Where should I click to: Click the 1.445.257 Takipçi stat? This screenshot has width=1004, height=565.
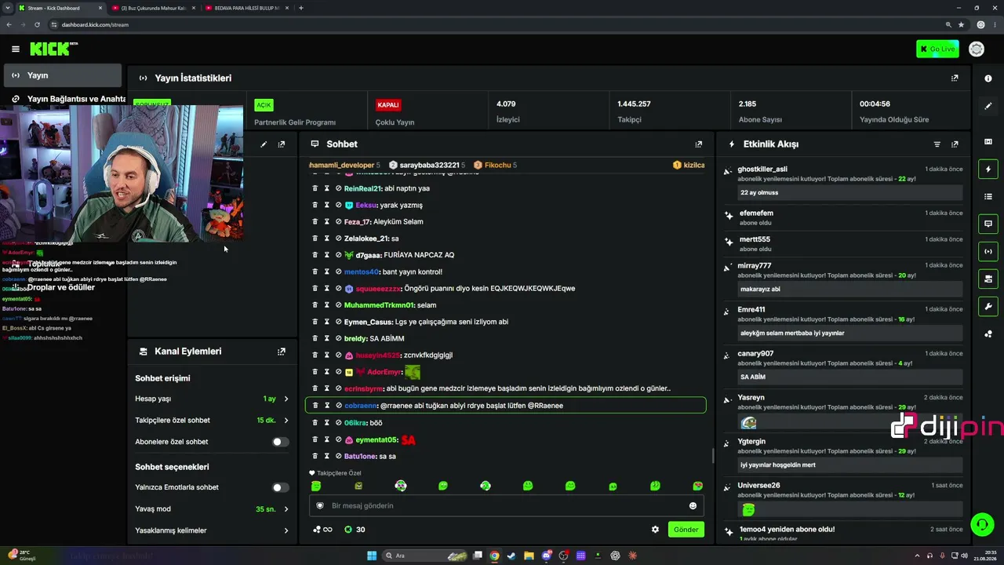point(634,111)
